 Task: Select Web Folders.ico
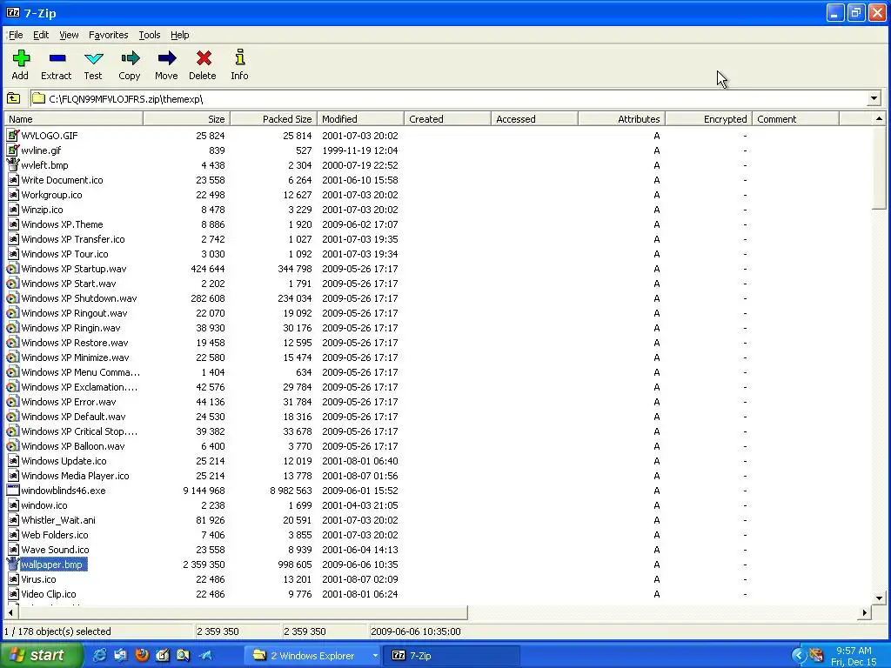[x=55, y=535]
